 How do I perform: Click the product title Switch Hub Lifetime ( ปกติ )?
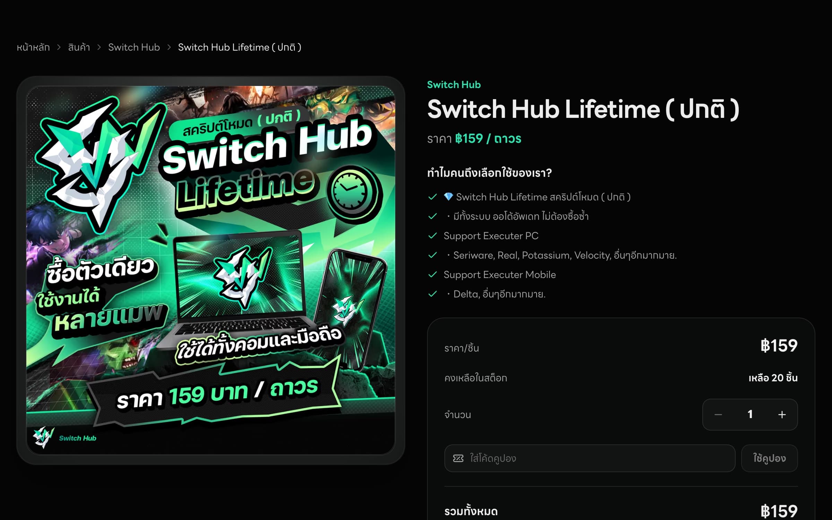[583, 110]
